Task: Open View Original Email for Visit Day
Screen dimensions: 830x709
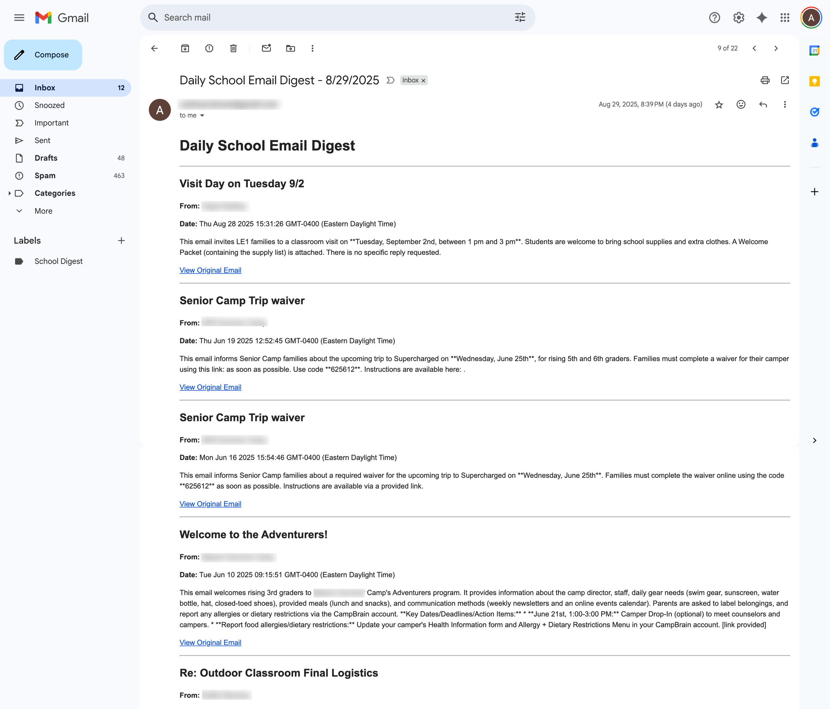Action: point(210,270)
